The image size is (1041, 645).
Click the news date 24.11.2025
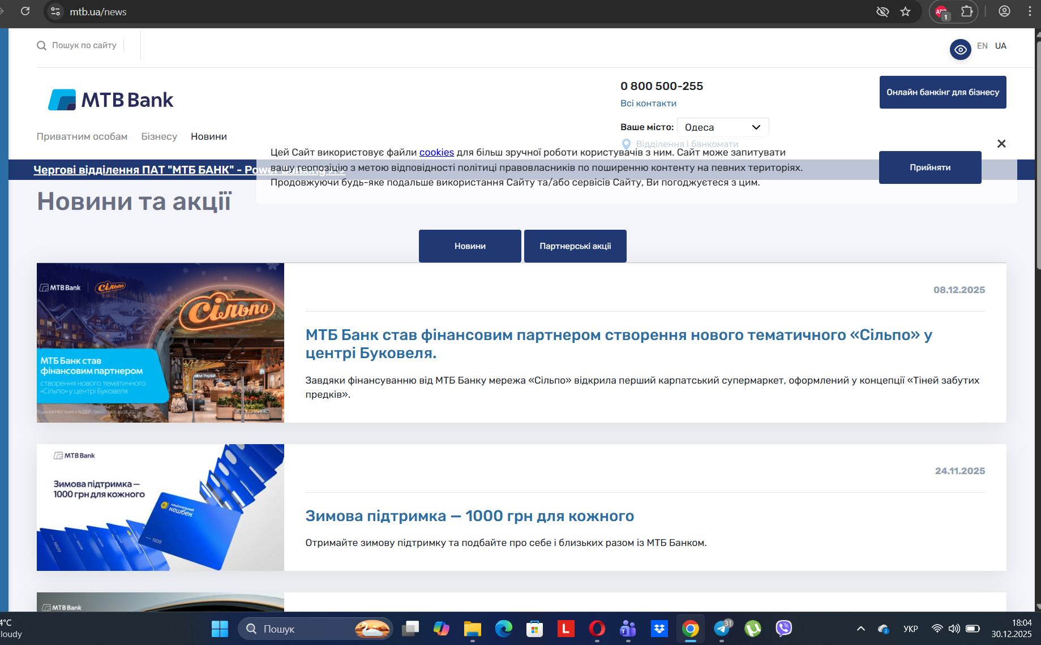[960, 471]
